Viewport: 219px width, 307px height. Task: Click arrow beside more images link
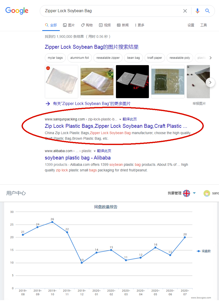pos(48,103)
